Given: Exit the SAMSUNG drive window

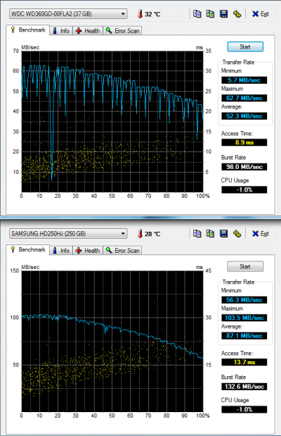Looking at the screenshot, I should pyautogui.click(x=261, y=234).
